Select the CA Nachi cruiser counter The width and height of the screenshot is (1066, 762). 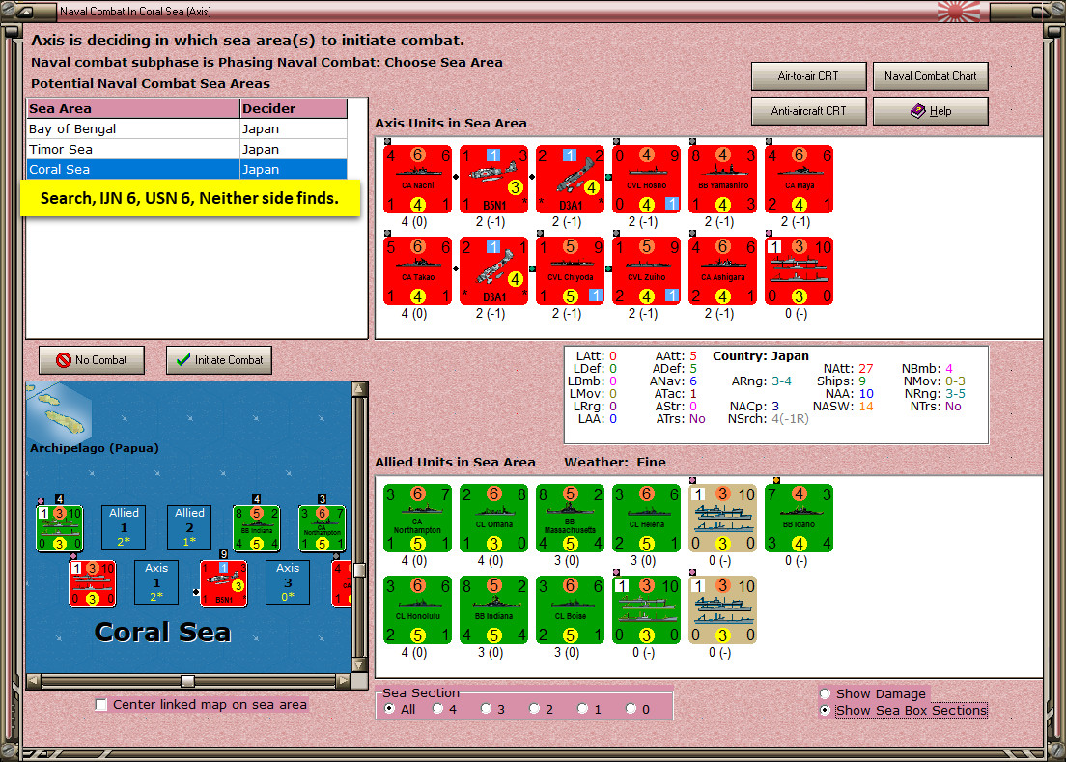pos(417,180)
